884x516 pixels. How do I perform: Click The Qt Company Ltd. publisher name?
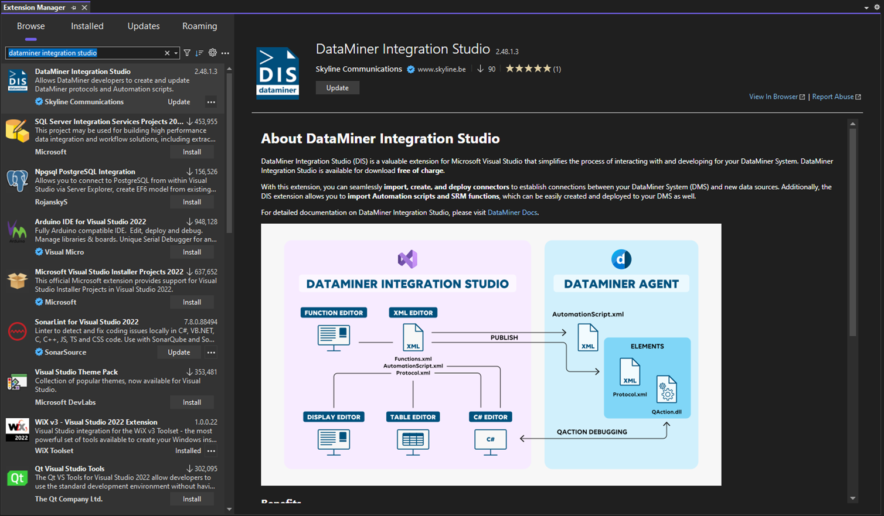coord(69,499)
